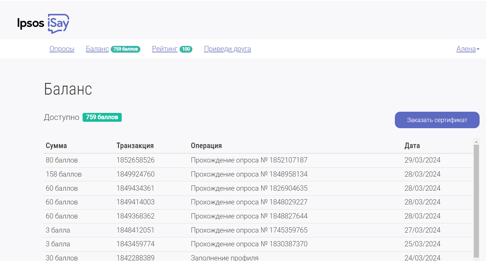The height and width of the screenshot is (261, 486).
Task: Go to the Баланс navigation link
Action: [97, 49]
